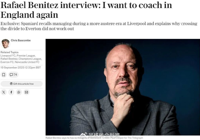
Task: Share the article by email
Action: pos(27,92)
